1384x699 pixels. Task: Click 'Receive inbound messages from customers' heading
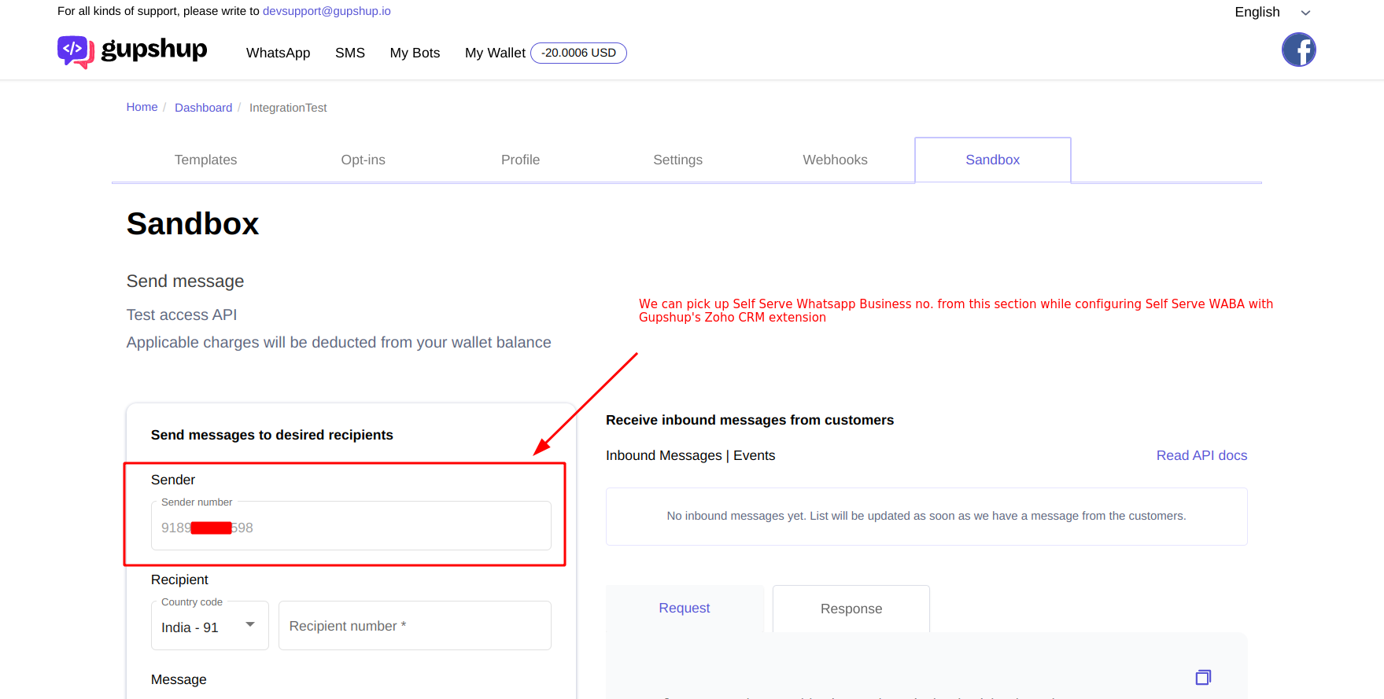750,420
